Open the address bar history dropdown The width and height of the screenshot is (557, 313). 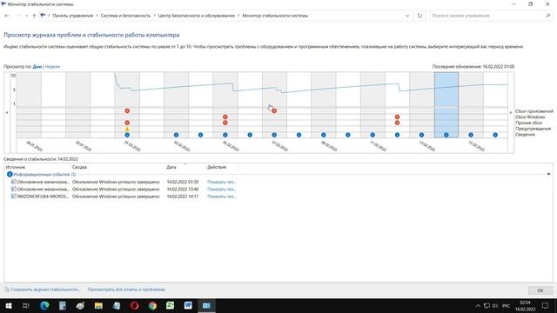pyautogui.click(x=407, y=16)
